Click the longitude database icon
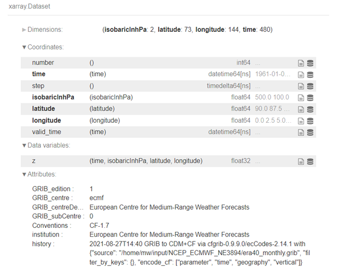The width and height of the screenshot is (341, 271). pyautogui.click(x=310, y=121)
